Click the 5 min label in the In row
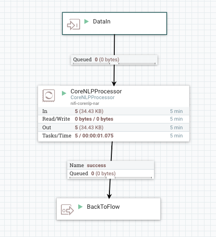The width and height of the screenshot is (216, 237). click(176, 111)
